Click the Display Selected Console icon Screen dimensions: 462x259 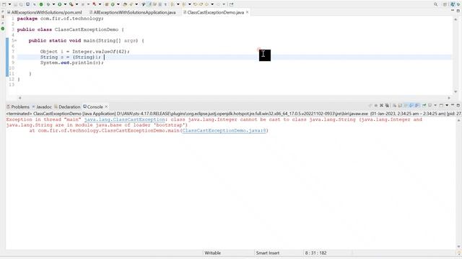pyautogui.click(x=430, y=106)
